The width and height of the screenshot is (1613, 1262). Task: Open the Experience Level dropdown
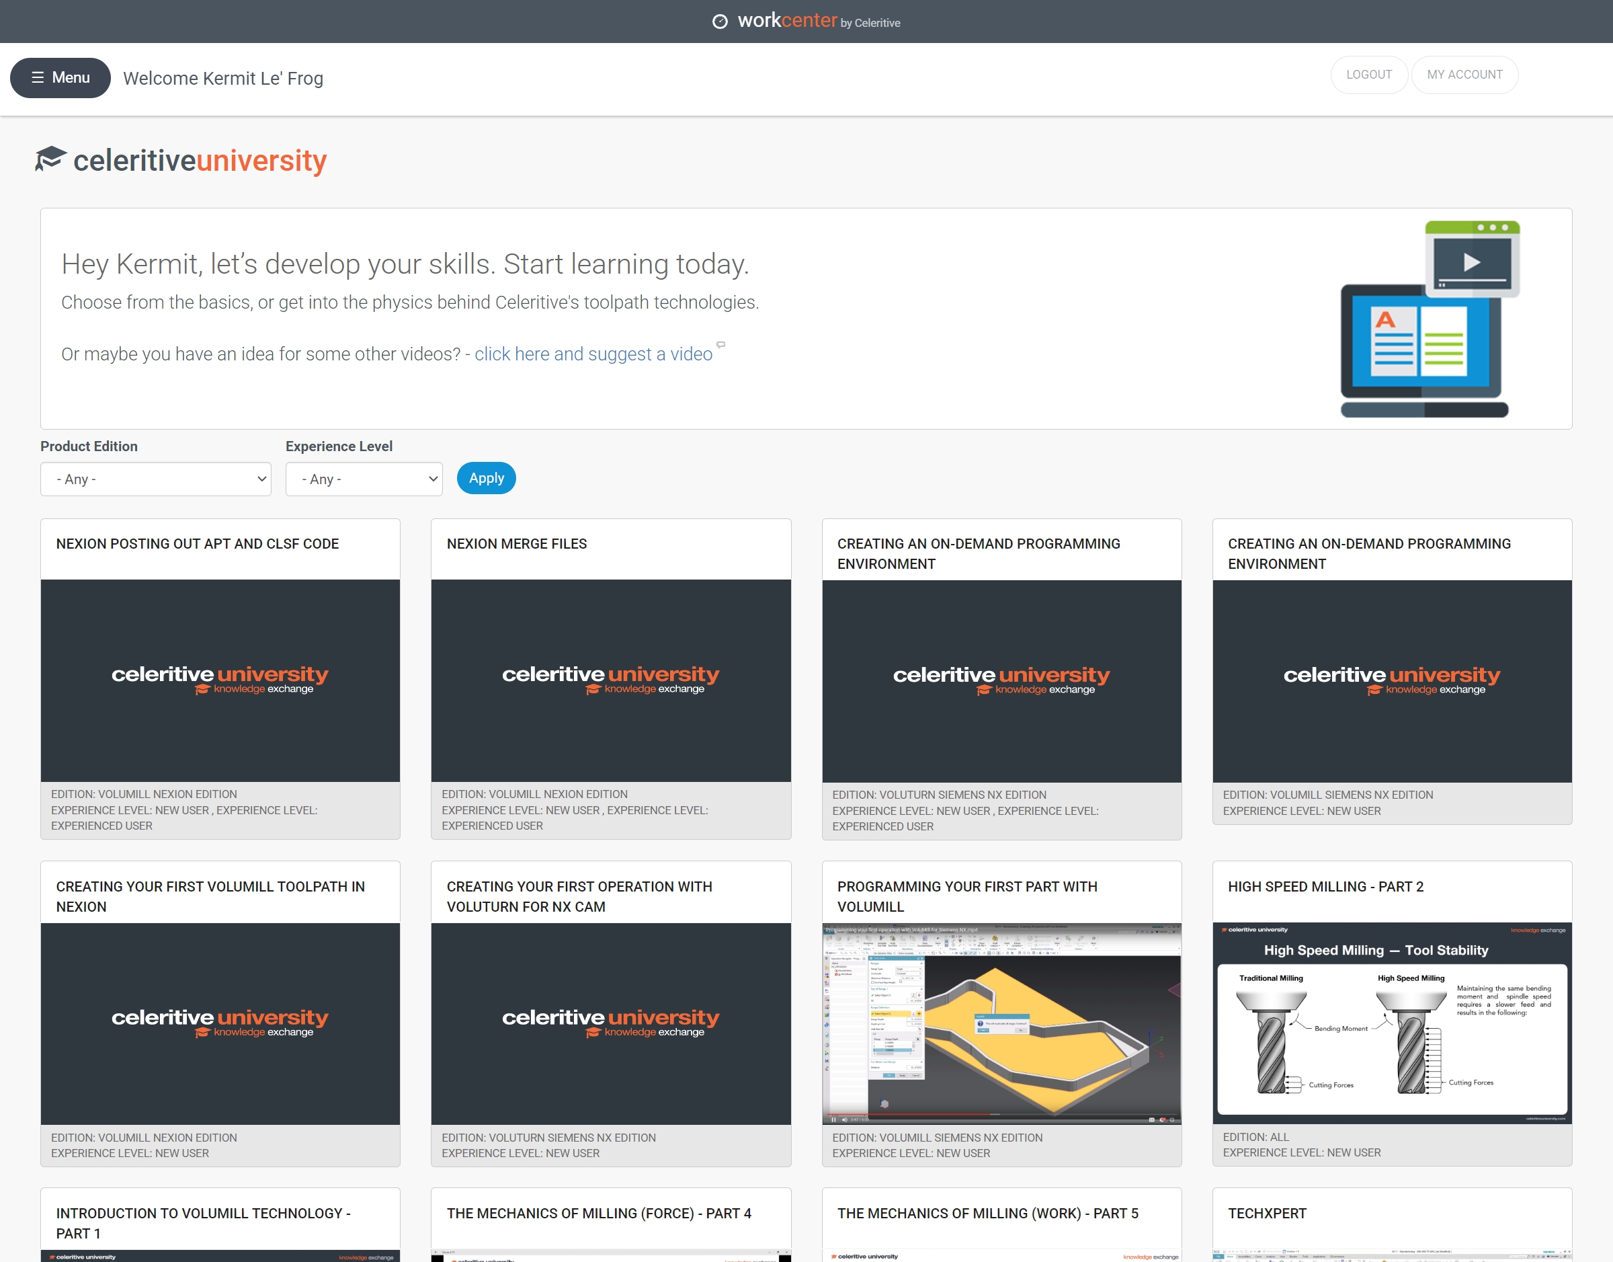(364, 479)
